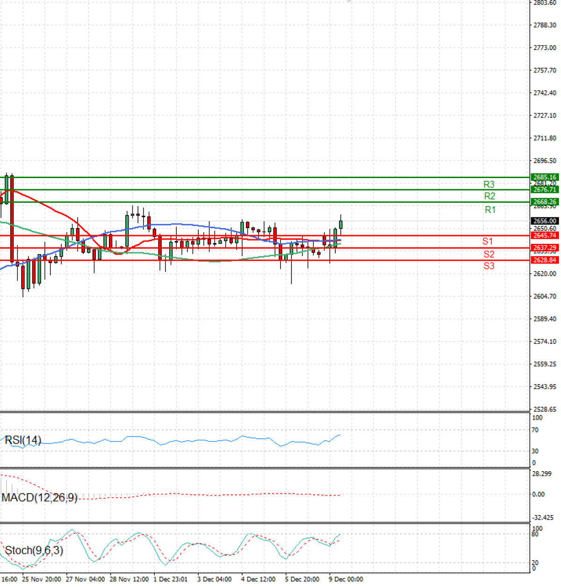The height and width of the screenshot is (587, 561).
Task: Click the R1 resistance label
Action: click(x=490, y=210)
